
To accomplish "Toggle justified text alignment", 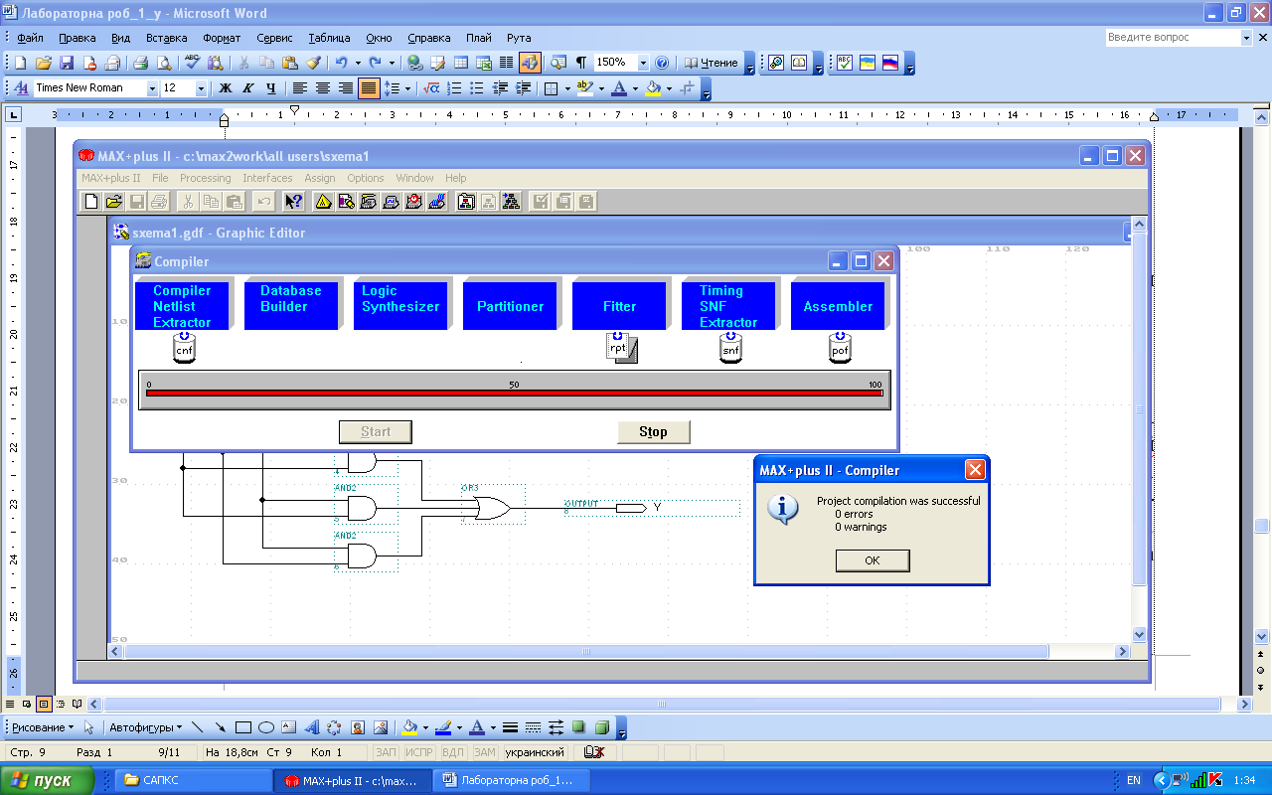I will pos(369,88).
